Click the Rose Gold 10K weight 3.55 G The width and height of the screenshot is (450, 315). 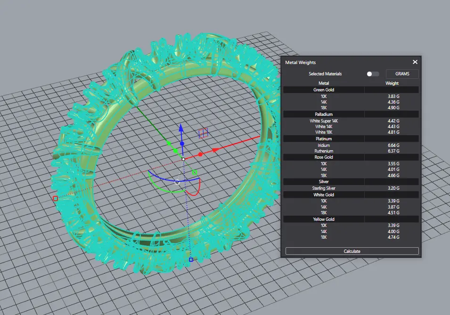tap(393, 164)
